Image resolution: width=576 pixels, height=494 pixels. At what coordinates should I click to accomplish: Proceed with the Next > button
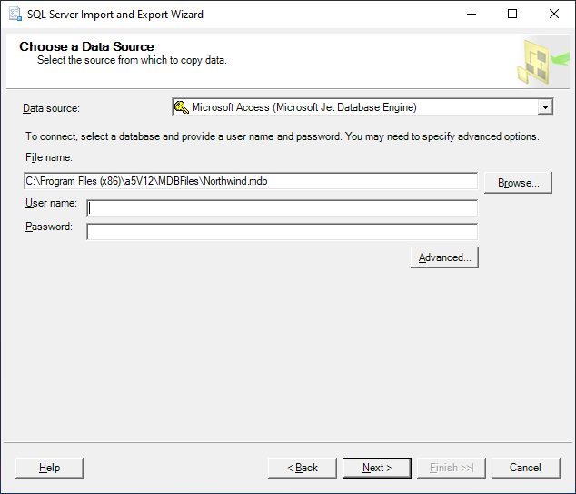coord(377,468)
